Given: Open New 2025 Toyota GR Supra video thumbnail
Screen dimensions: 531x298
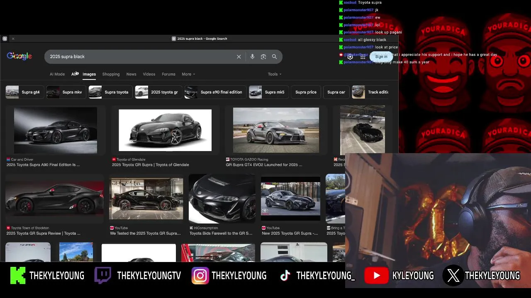Looking at the screenshot, I should (x=290, y=199).
